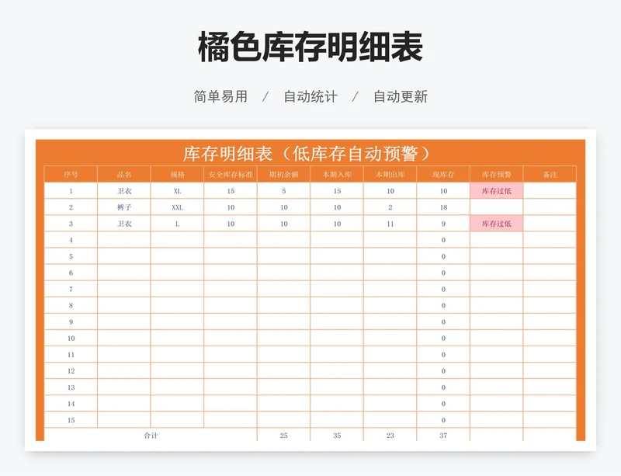This screenshot has width=621, height=476.
Task: Click the pink 库存过低 warning in row 1
Action: pos(497,191)
